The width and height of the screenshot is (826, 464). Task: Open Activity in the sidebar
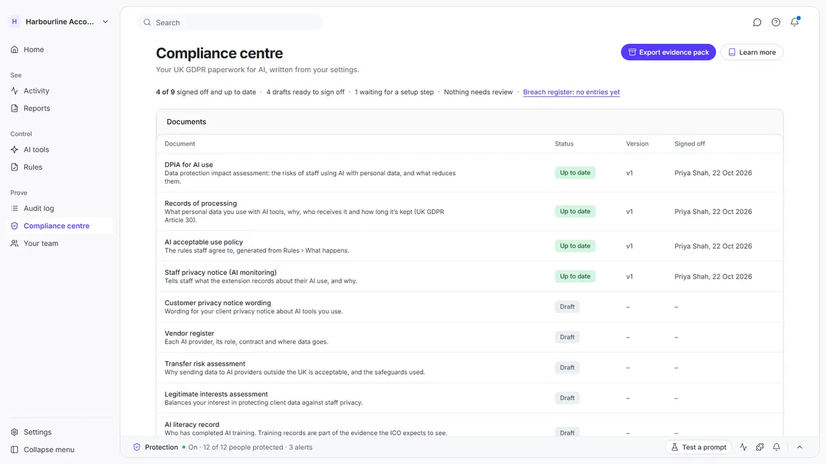pyautogui.click(x=36, y=91)
